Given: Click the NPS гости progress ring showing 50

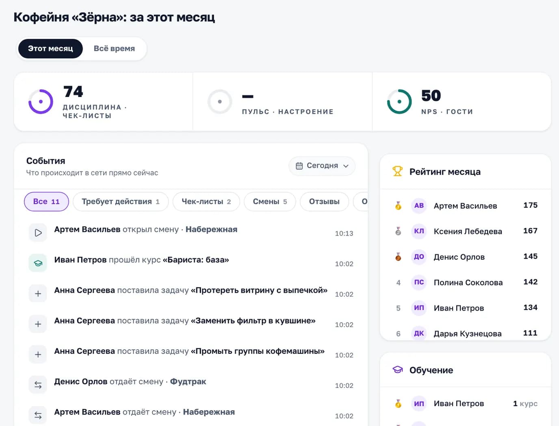Looking at the screenshot, I should pos(399,102).
